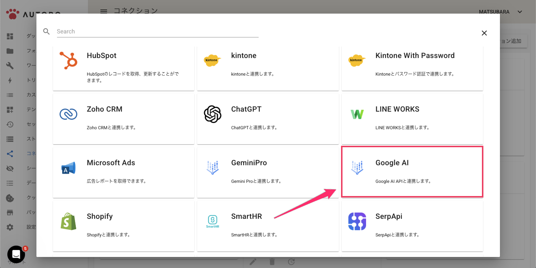Screen dimensions: 536x268
Task: Click the Shopify bag icon
Action: (x=68, y=221)
